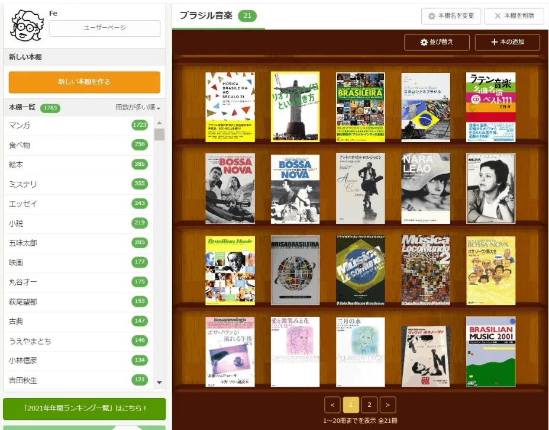Click the bookshelf list scroll-down arrow
The image size is (549, 430).
click(159, 383)
